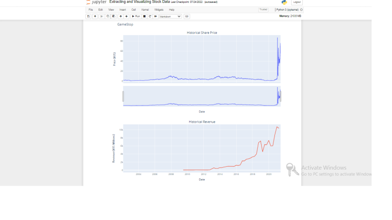Image resolution: width=392 pixels, height=220 pixels.
Task: Click the Python logo icon
Action: [284, 2]
